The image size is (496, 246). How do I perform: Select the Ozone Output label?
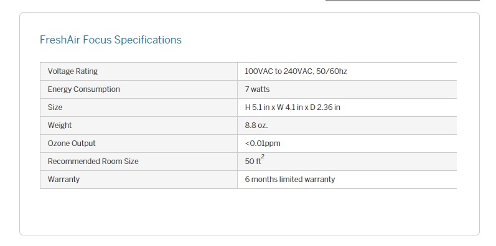coord(72,143)
